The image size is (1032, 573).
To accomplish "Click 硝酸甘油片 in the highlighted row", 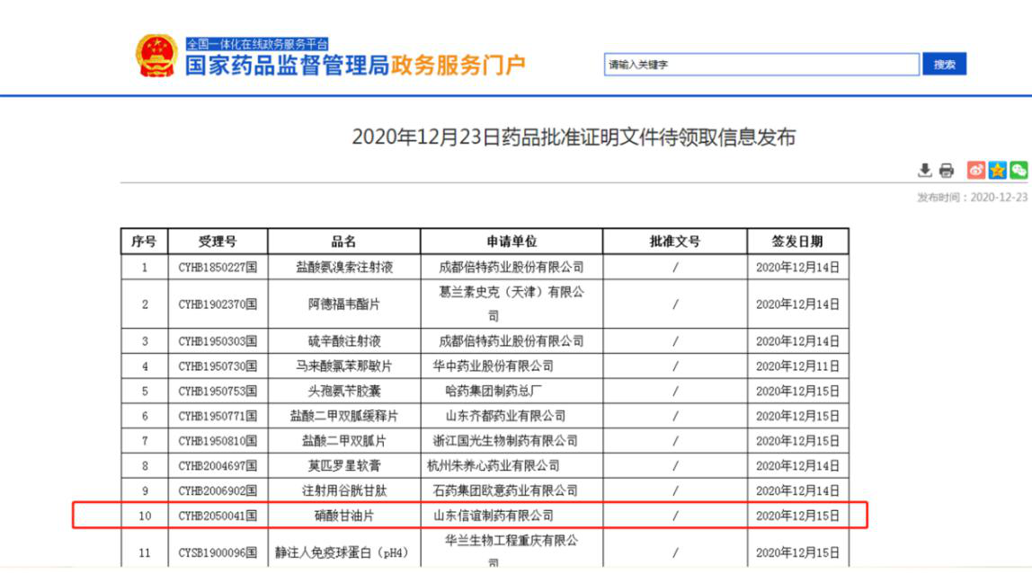I will click(344, 516).
